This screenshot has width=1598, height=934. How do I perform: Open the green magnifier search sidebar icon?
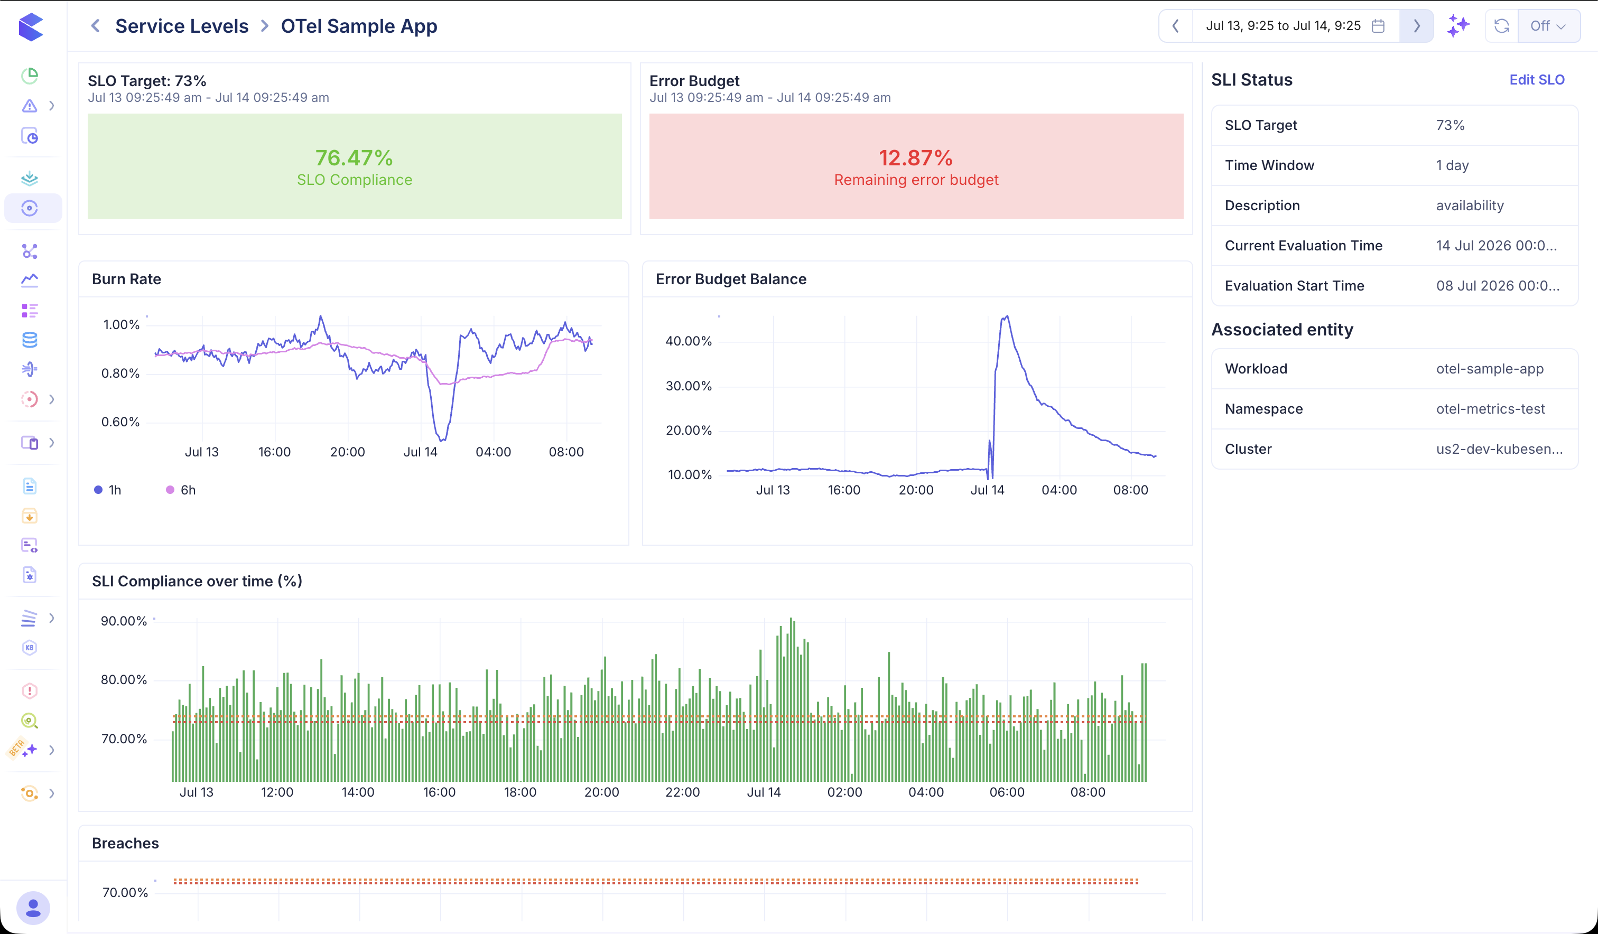point(30,721)
